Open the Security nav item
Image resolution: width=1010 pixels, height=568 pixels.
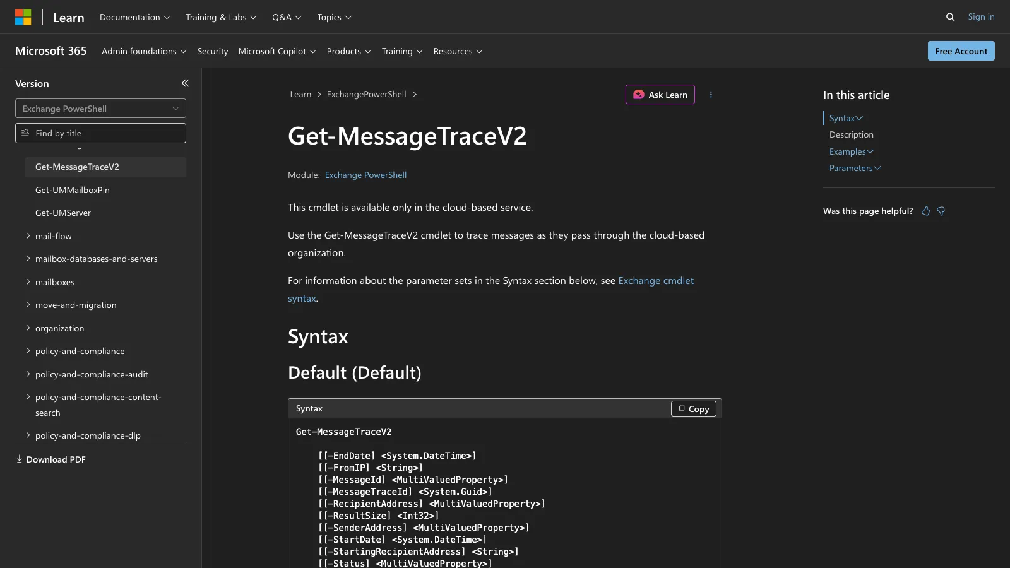[213, 51]
